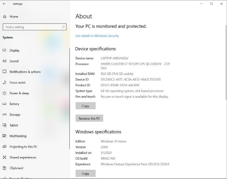Image resolution: width=227 pixels, height=179 pixels.
Task: Click the Tablet icon
Action: click(x=4, y=125)
